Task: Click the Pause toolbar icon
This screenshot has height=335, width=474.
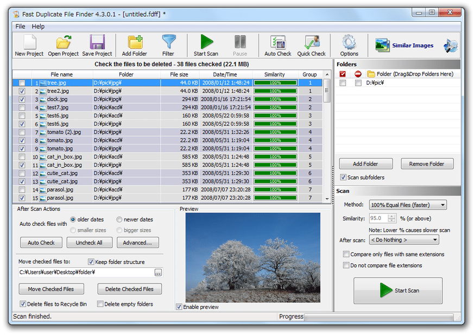Action: pos(240,42)
